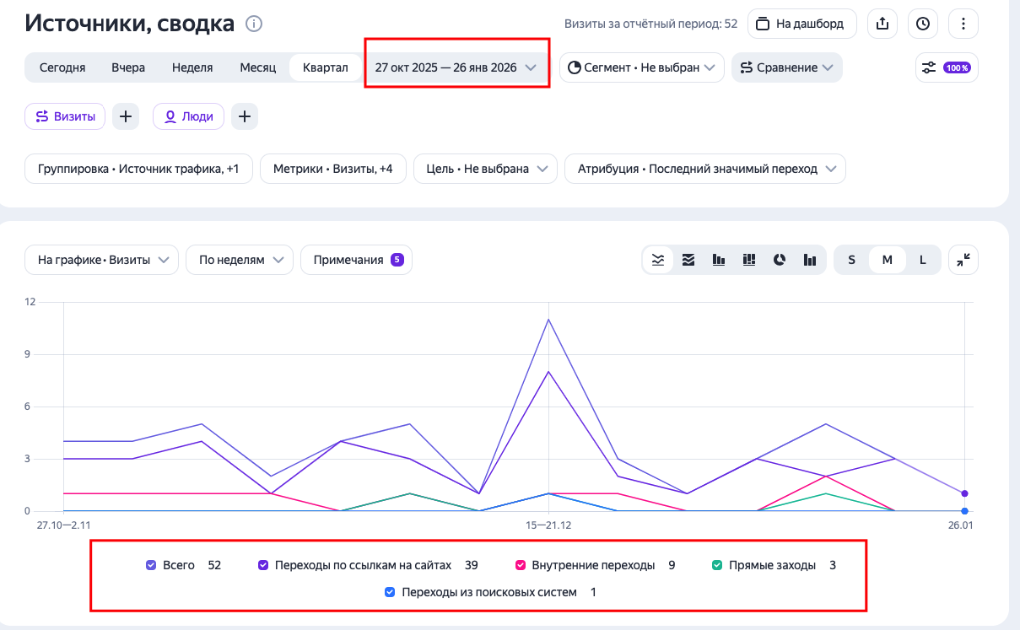
Task: Select the stacked area chart type
Action: [x=688, y=260]
